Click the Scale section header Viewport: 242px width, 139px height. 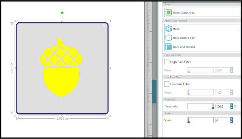(202, 113)
